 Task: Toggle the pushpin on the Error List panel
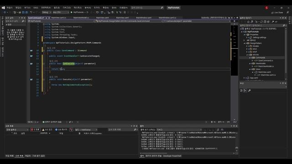[134, 126]
